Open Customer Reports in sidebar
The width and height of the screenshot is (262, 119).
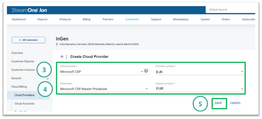coord(23,61)
